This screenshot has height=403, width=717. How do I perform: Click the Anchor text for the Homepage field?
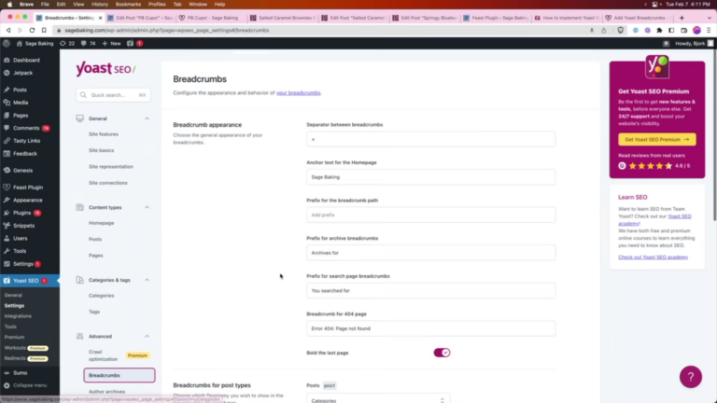click(x=430, y=177)
